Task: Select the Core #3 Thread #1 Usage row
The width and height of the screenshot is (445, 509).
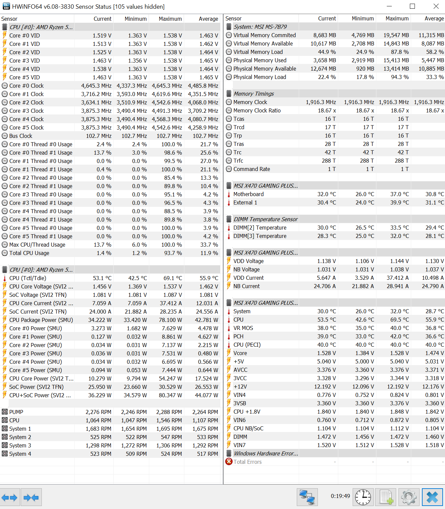Action: [x=110, y=203]
